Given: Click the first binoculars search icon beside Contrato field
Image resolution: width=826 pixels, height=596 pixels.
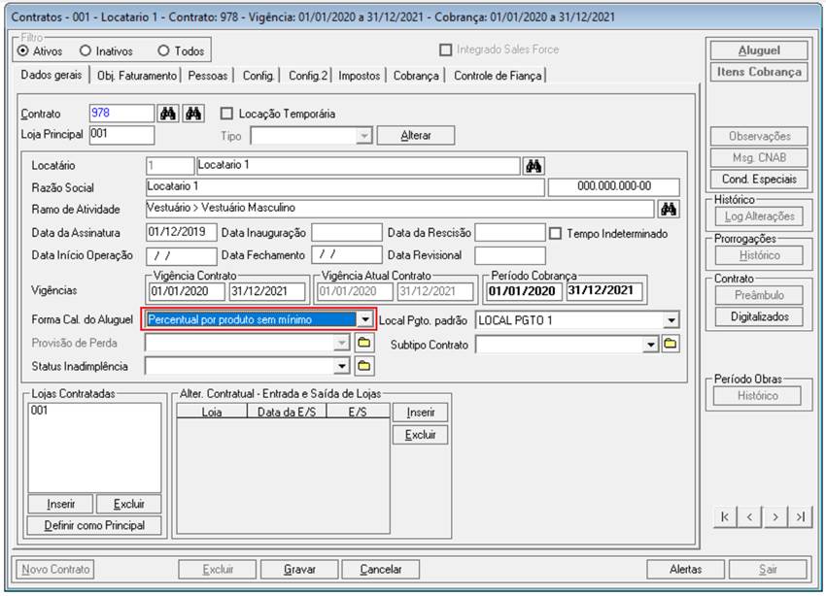Looking at the screenshot, I should (168, 114).
